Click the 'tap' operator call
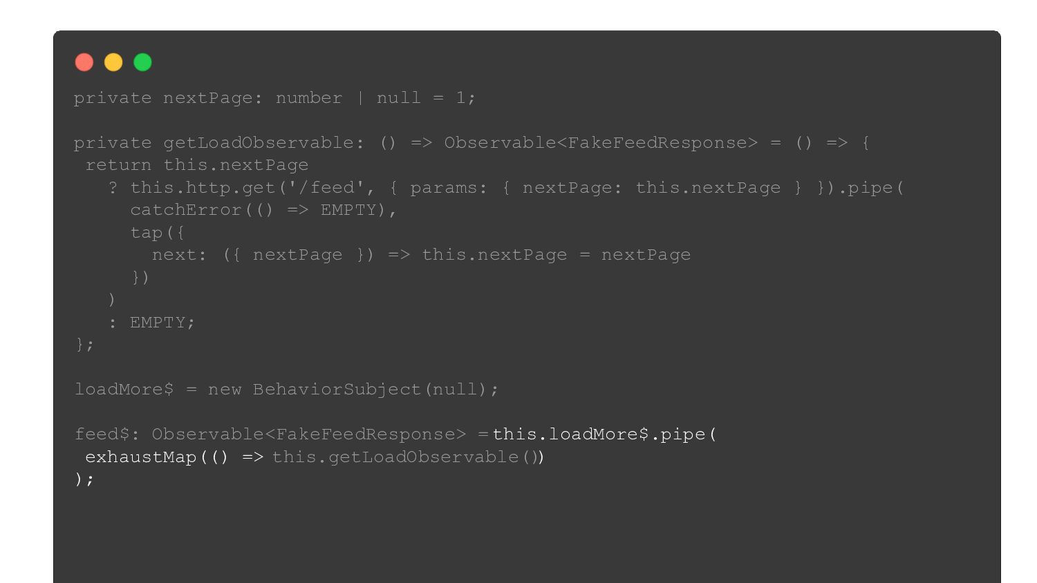 point(147,233)
